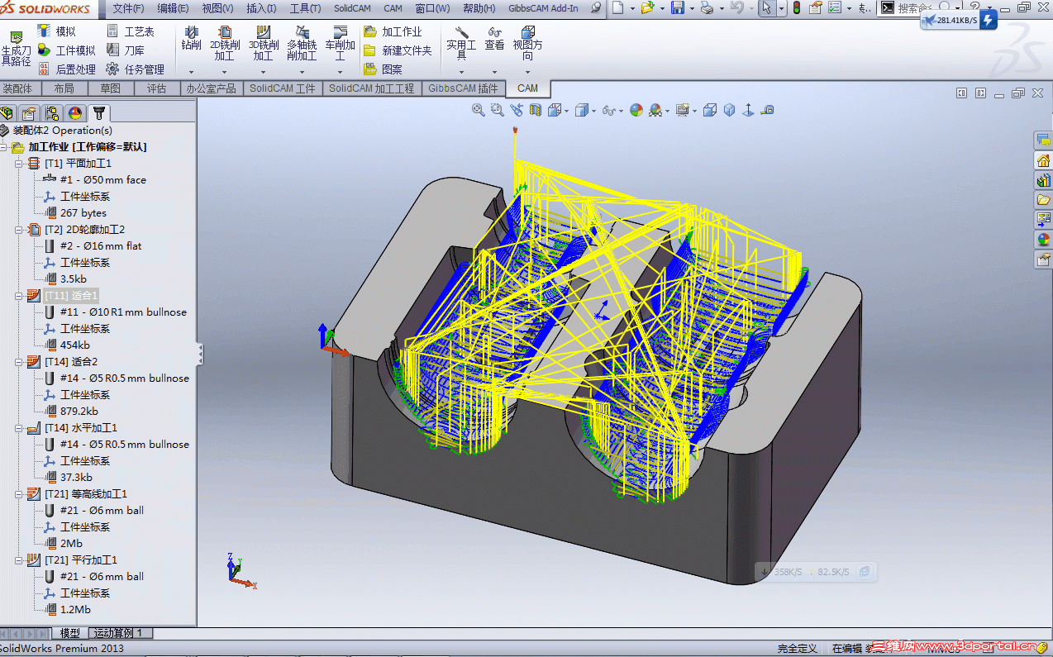Screen dimensions: 1053x657
Task: Collapse the [T11] 适合1 node
Action: tap(20, 296)
